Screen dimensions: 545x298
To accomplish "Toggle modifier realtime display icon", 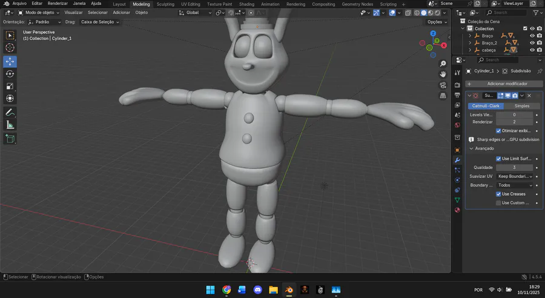I will tap(508, 96).
